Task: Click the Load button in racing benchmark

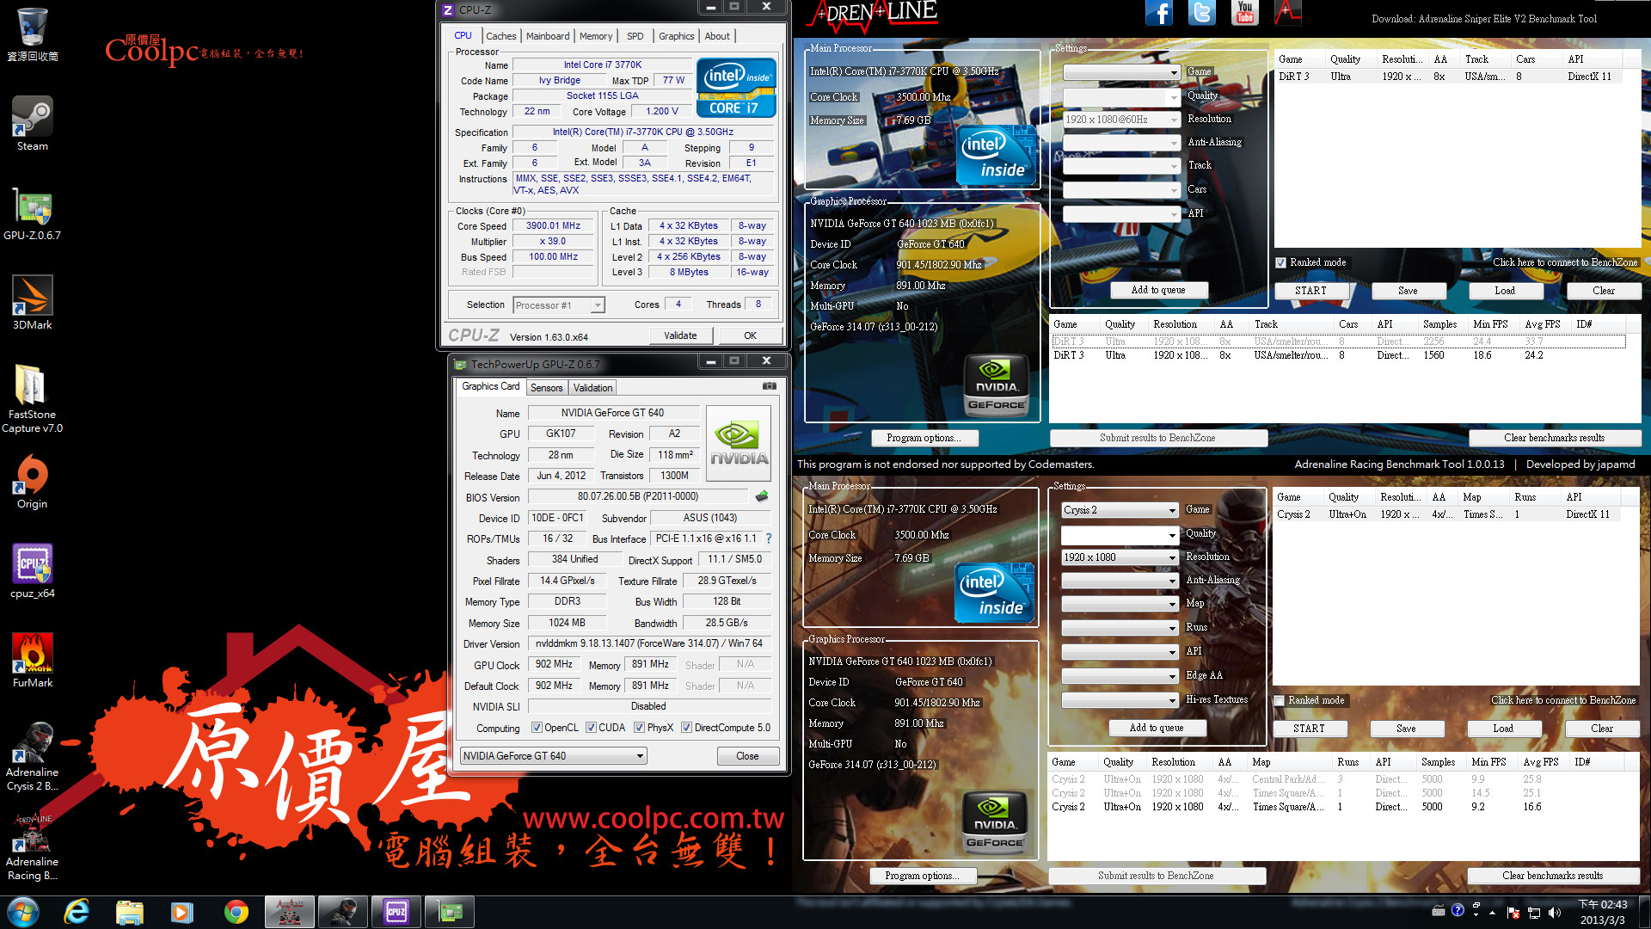Action: click(x=1505, y=291)
